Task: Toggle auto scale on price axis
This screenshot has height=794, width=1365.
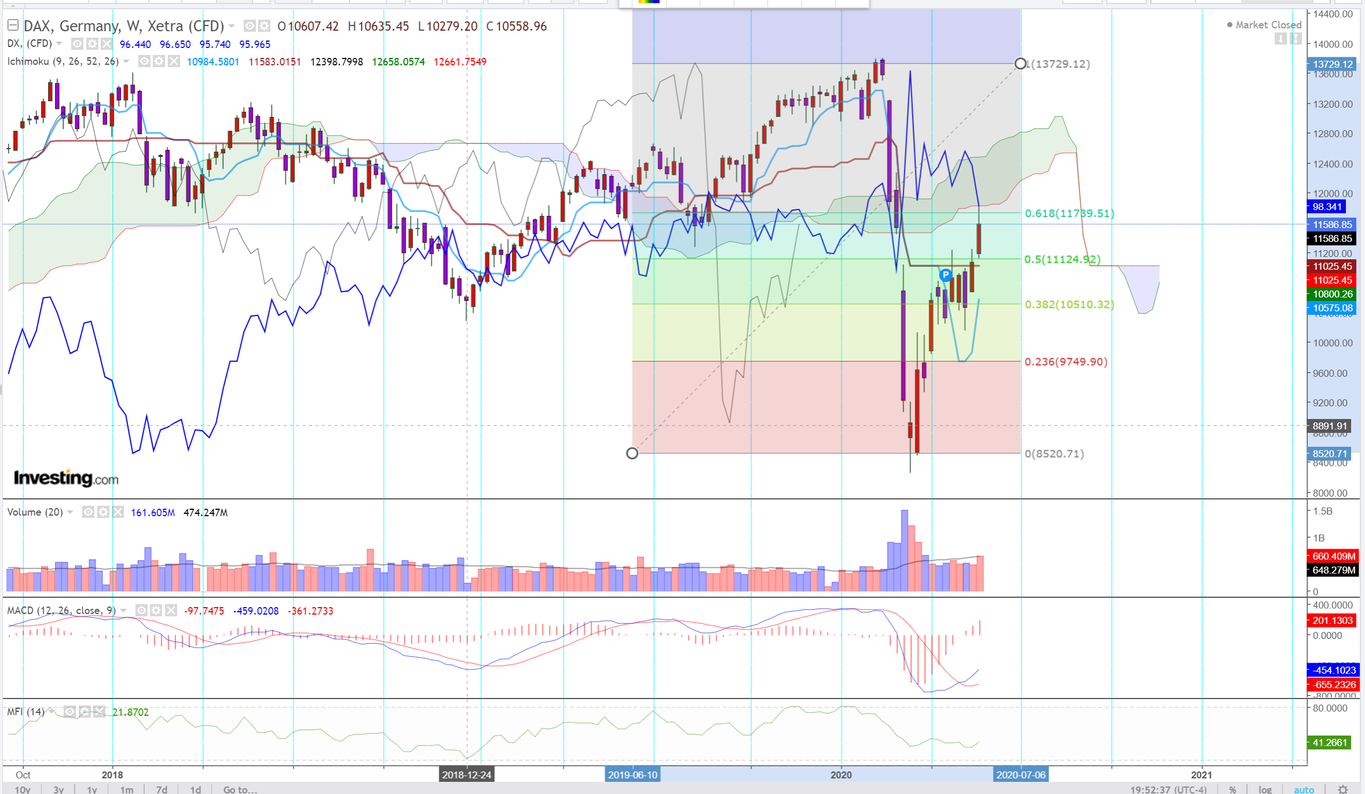Action: 1304,789
